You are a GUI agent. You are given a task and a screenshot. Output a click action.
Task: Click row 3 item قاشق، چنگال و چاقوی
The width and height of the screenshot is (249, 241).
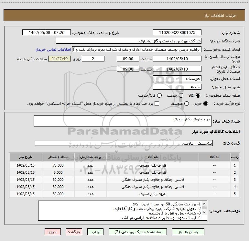click(x=153, y=180)
